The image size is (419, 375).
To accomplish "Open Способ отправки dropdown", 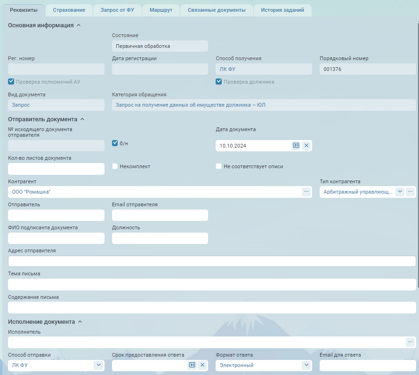I will click(98, 365).
